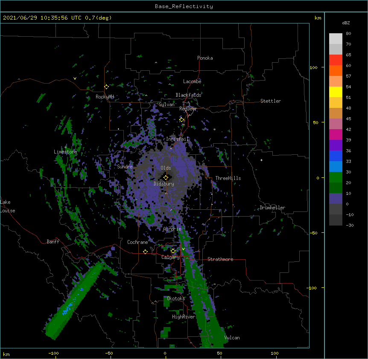Click the Innisfail city label
Viewport: 368px width, 359px height.
[178, 139]
